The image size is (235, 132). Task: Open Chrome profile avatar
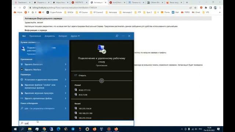pos(215,8)
